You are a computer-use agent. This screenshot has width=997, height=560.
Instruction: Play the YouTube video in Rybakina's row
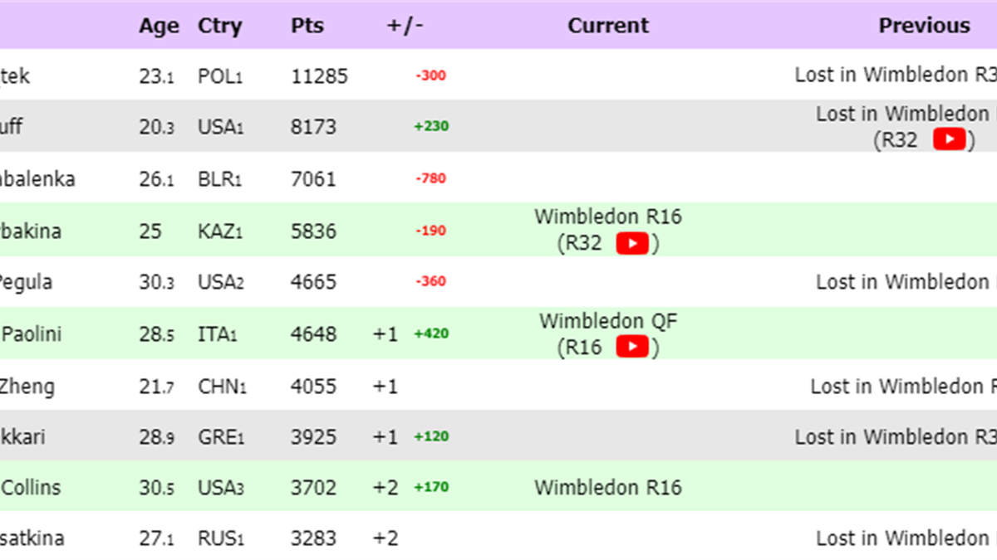(x=632, y=244)
